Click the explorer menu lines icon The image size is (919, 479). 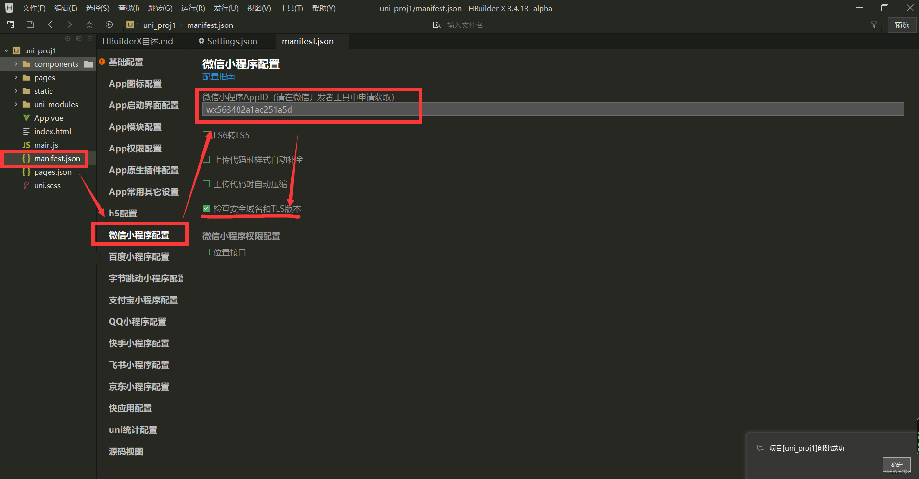(90, 38)
